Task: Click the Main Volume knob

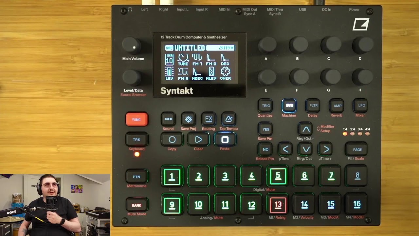Action: coord(132,46)
